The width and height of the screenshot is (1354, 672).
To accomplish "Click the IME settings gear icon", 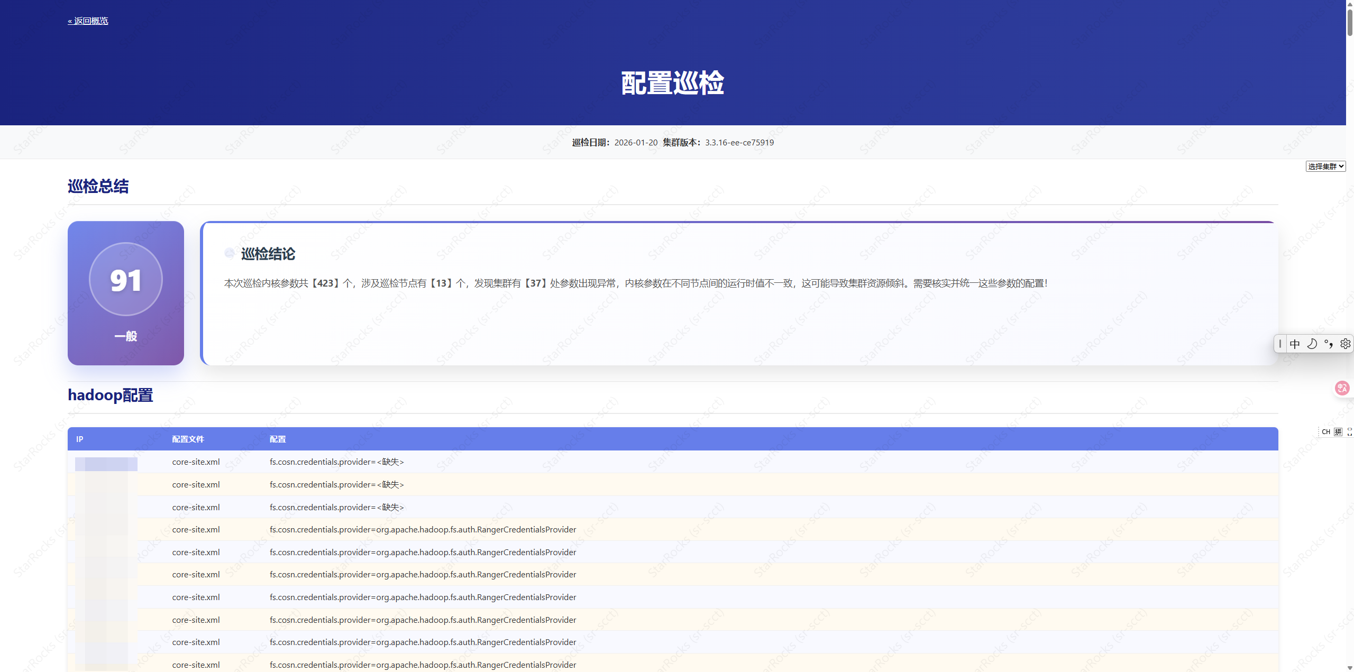I will [1345, 344].
